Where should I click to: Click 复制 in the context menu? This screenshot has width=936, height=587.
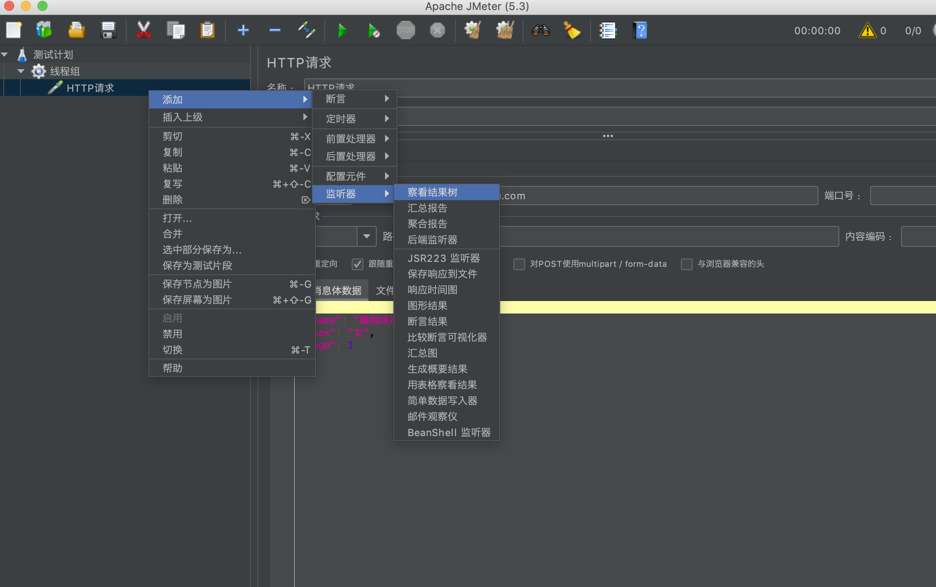click(x=232, y=152)
